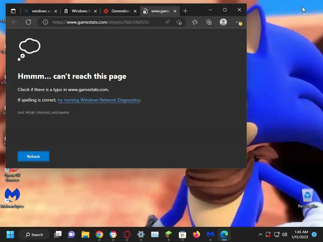Screen dimensions: 323x242
Task: Open the Recycle Bin desktop icon
Action: pos(307,198)
